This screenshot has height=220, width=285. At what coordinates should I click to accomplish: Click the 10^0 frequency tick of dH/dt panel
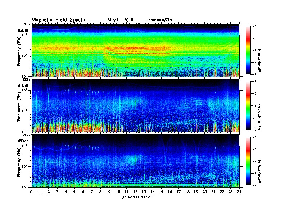tap(24, 55)
